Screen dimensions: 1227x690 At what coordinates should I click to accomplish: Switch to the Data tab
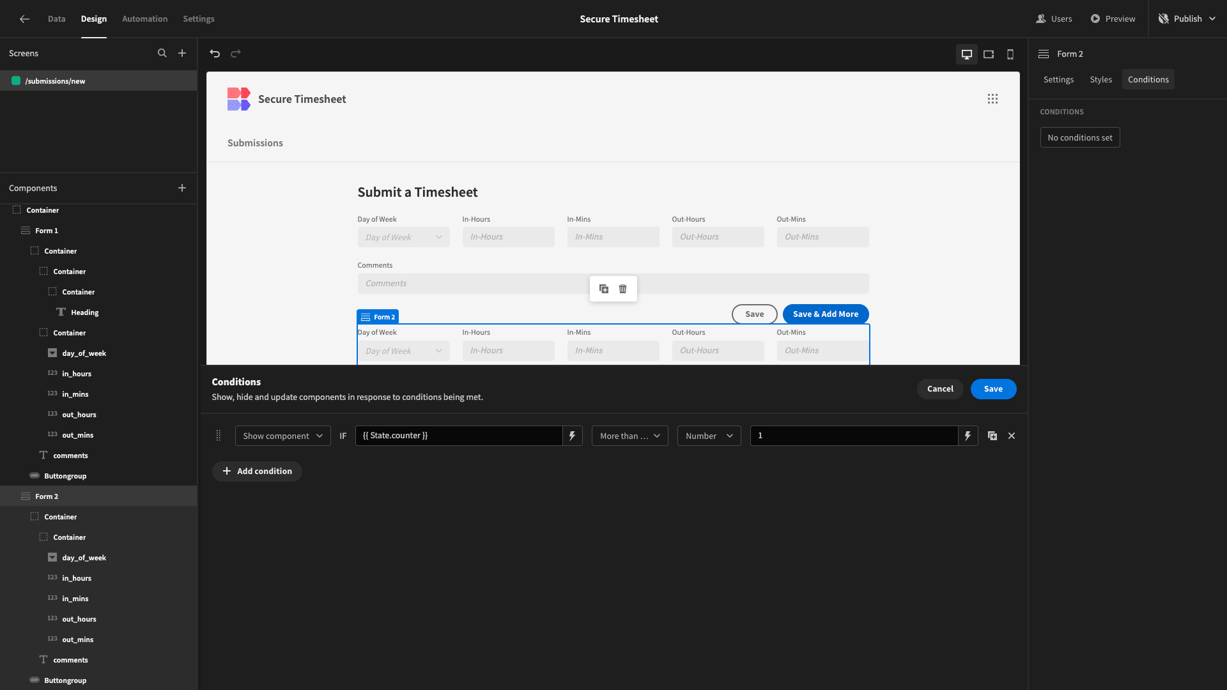[x=56, y=19]
